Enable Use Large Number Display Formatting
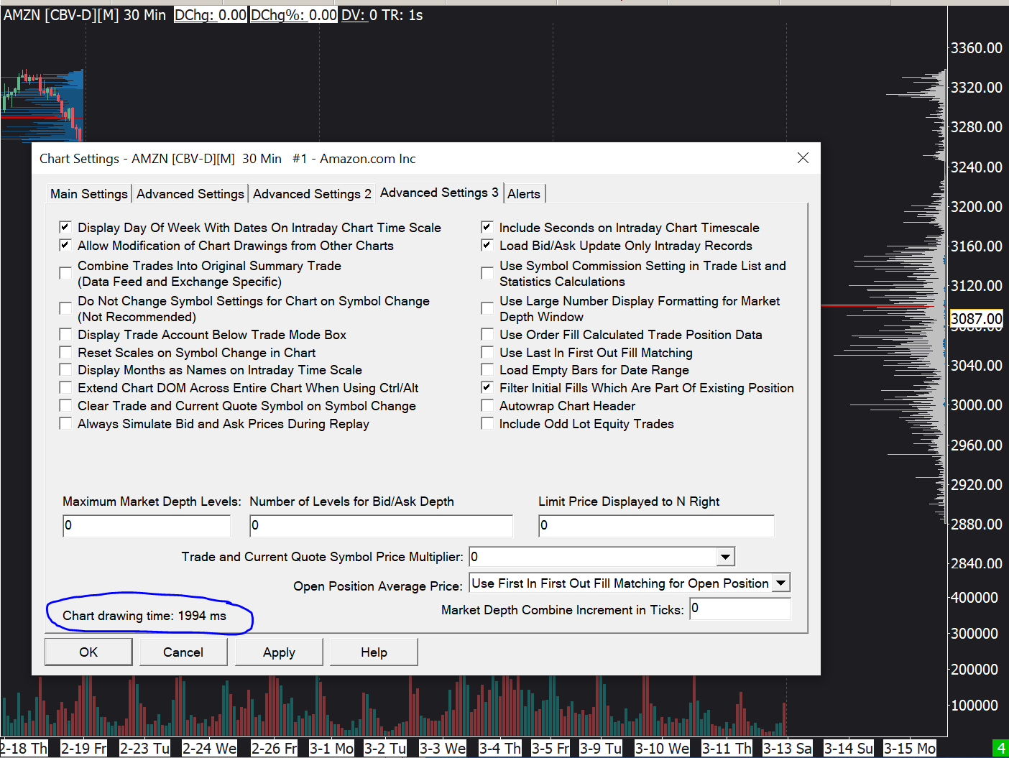This screenshot has height=758, width=1009. pyautogui.click(x=487, y=308)
